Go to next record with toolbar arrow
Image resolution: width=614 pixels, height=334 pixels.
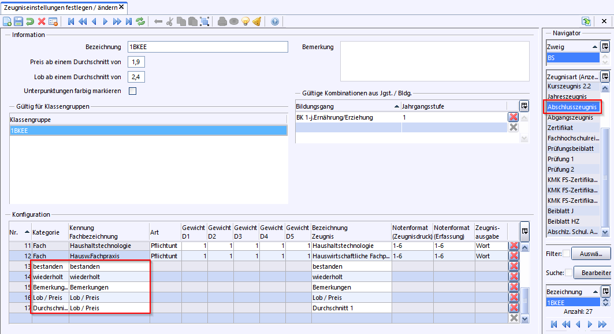click(x=105, y=21)
